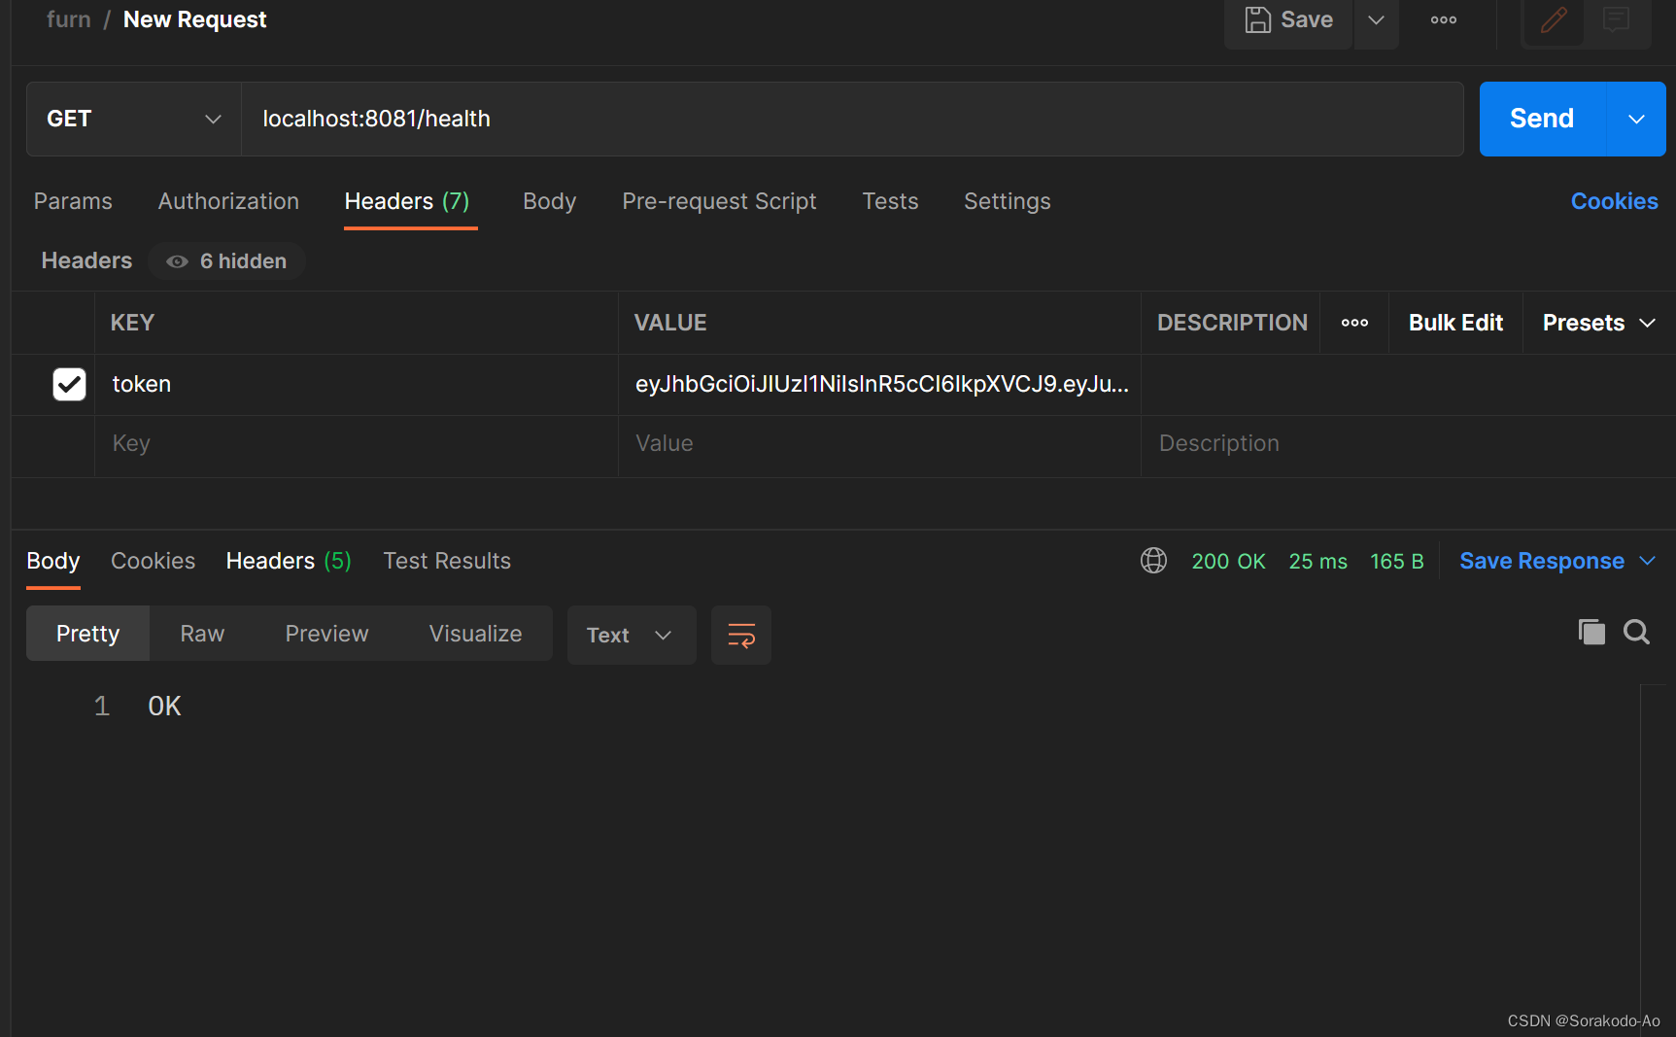Switch response view to Preview

[326, 633]
